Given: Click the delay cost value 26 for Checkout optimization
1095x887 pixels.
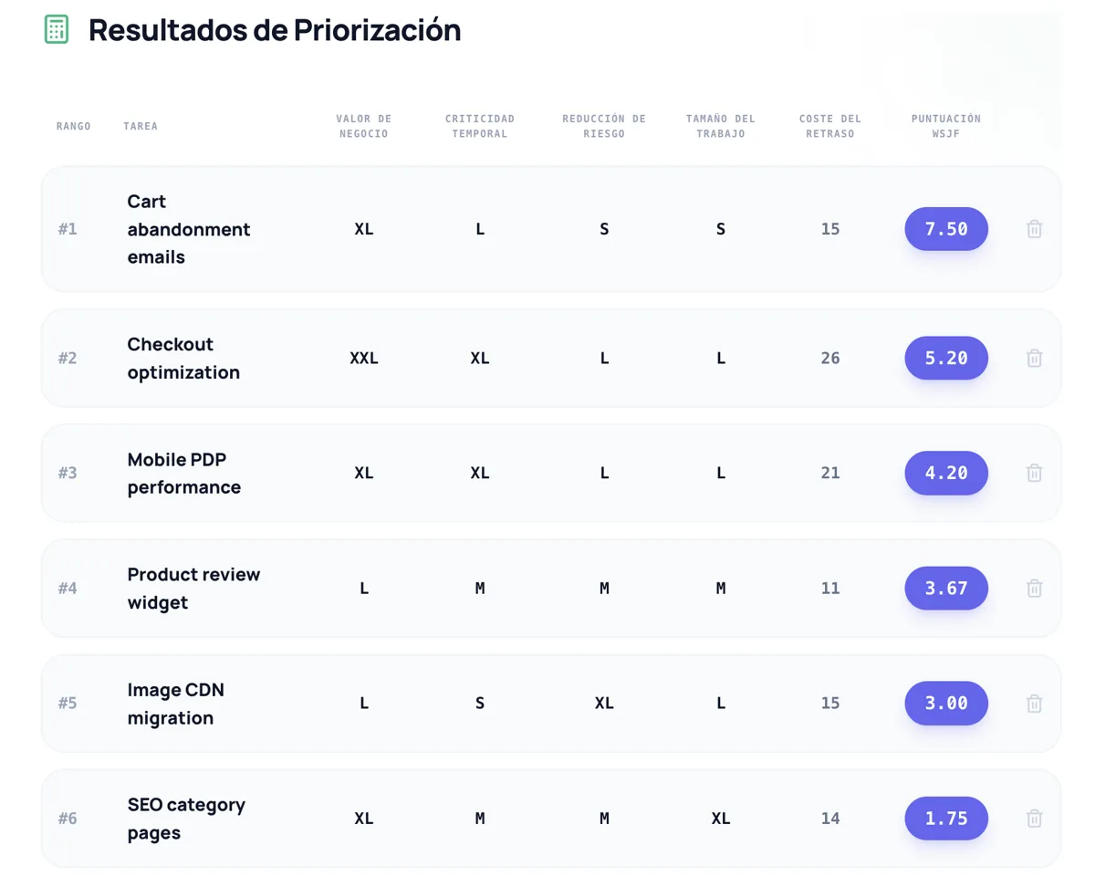Looking at the screenshot, I should 830,358.
